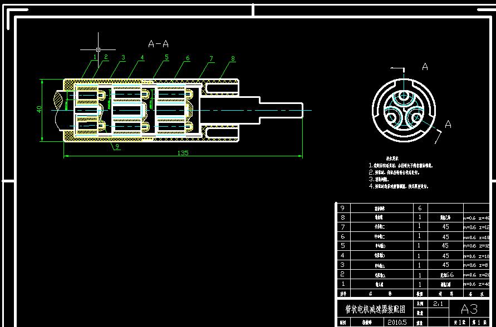Select the lower right A section label
This screenshot has width=496, height=327.
coord(448,124)
